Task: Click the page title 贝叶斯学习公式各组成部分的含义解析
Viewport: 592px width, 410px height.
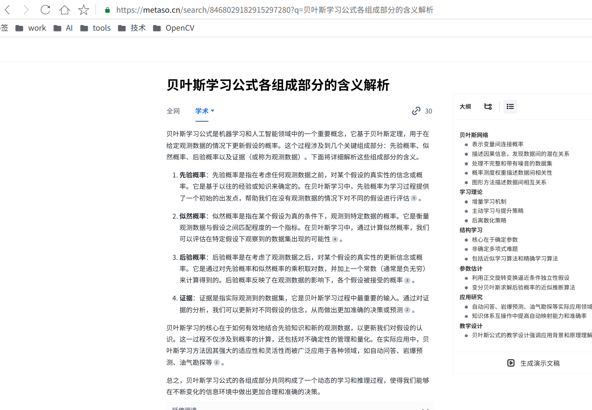Action: tap(278, 85)
